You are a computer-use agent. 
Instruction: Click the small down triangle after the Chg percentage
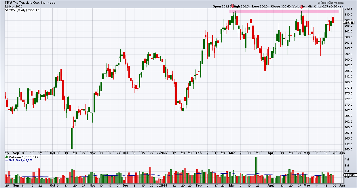(342, 6)
